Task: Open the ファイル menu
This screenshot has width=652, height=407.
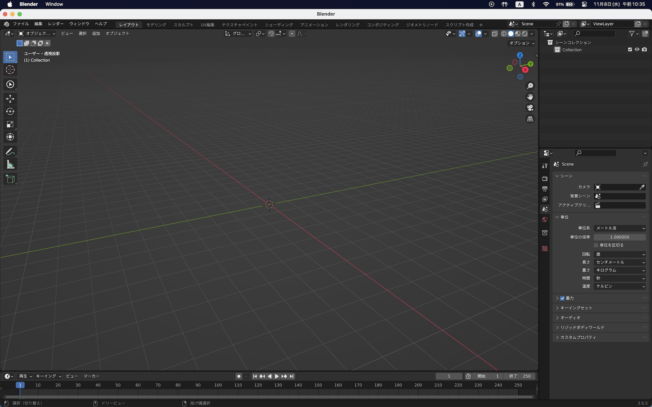Action: [x=21, y=24]
